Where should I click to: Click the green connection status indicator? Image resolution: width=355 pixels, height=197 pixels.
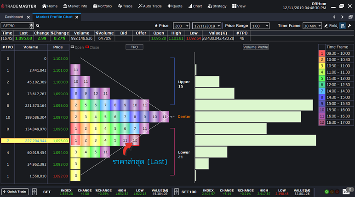(x=326, y=192)
